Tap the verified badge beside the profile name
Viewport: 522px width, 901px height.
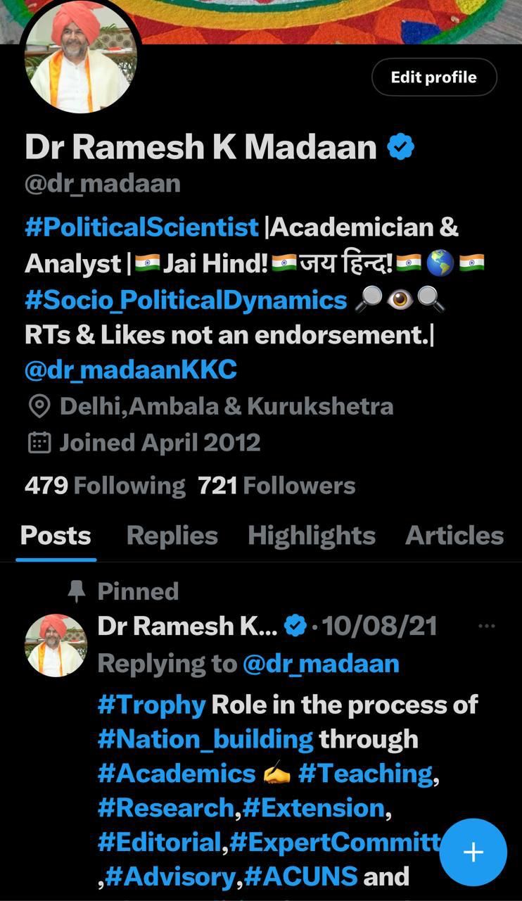pos(400,147)
